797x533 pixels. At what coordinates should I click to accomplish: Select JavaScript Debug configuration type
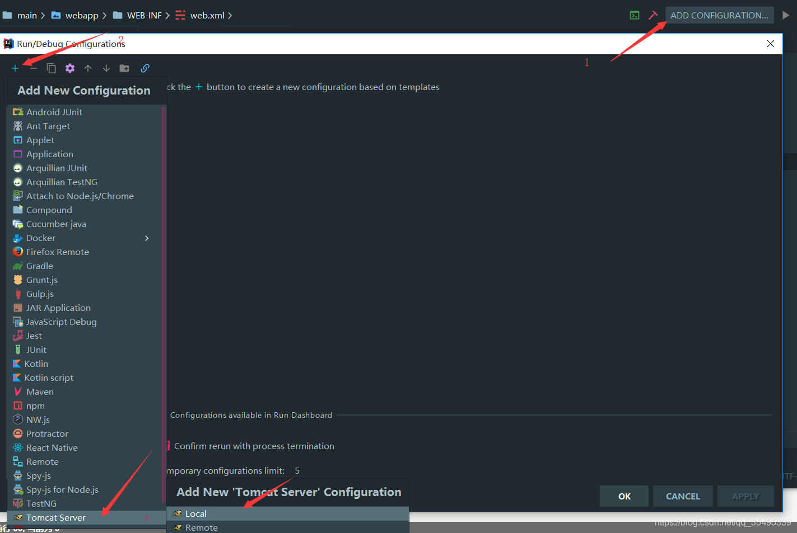84,322
